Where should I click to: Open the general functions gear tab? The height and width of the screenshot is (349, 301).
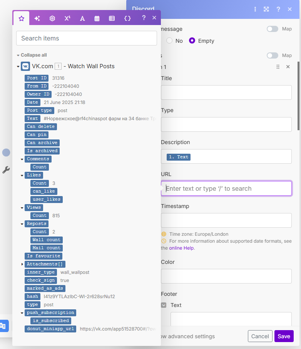(x=52, y=18)
